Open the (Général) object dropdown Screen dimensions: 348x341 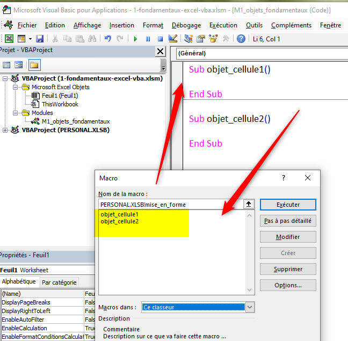click(x=262, y=54)
